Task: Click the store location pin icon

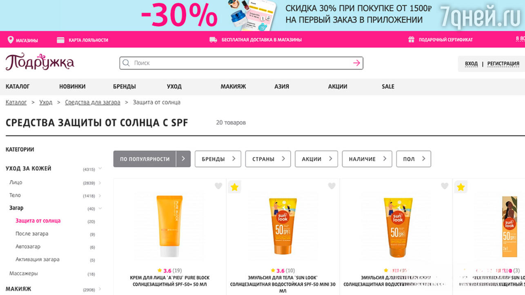Action: [x=11, y=40]
